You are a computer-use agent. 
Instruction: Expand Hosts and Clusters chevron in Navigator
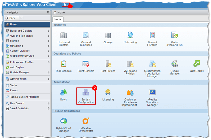point(49,31)
